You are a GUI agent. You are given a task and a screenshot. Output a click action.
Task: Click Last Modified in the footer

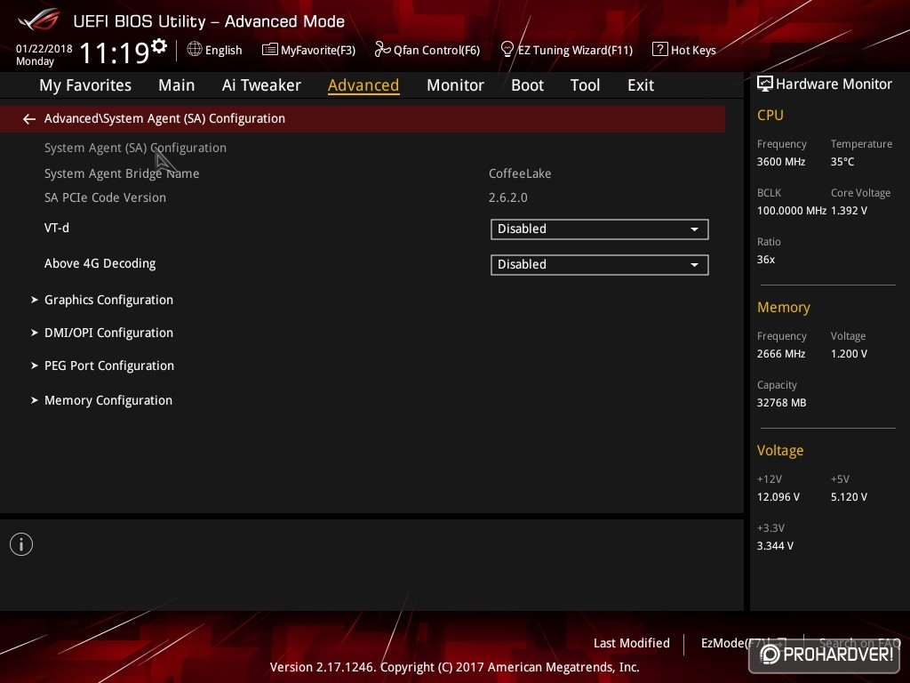point(632,643)
